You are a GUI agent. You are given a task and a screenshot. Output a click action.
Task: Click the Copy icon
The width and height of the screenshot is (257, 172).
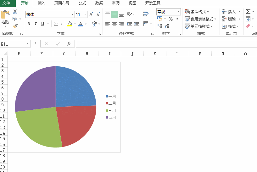pyautogui.click(x=15, y=19)
